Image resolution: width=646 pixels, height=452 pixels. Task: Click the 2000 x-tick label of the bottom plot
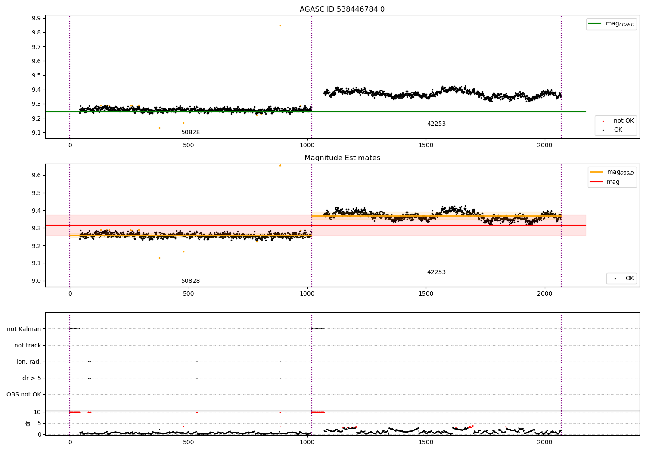pyautogui.click(x=545, y=442)
